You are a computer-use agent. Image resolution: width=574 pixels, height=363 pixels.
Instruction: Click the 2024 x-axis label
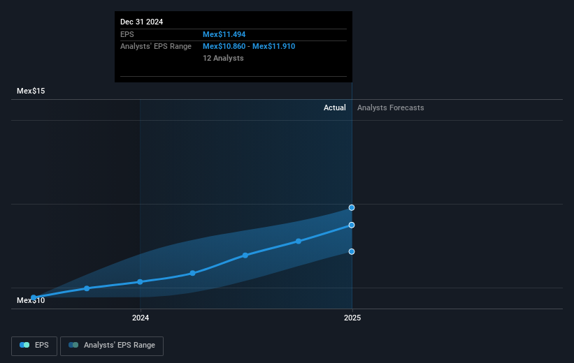pos(141,318)
